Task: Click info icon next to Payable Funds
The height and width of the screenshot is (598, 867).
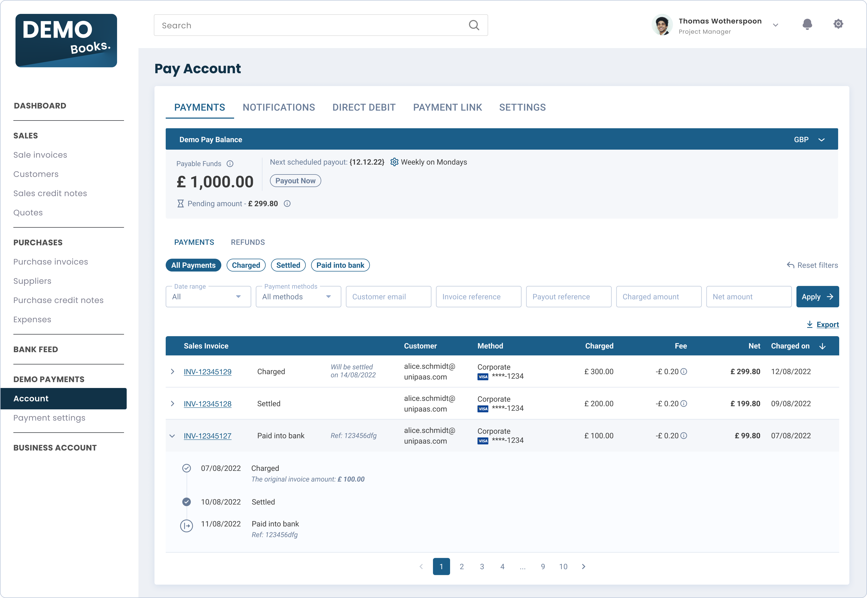Action: 230,164
